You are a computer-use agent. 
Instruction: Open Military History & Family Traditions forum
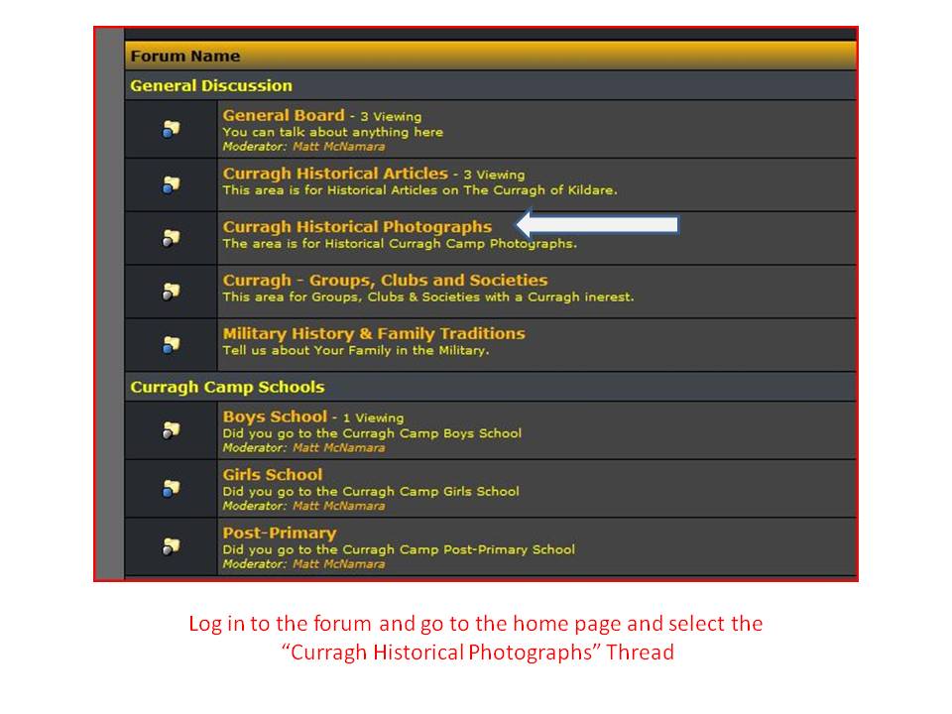tap(374, 334)
